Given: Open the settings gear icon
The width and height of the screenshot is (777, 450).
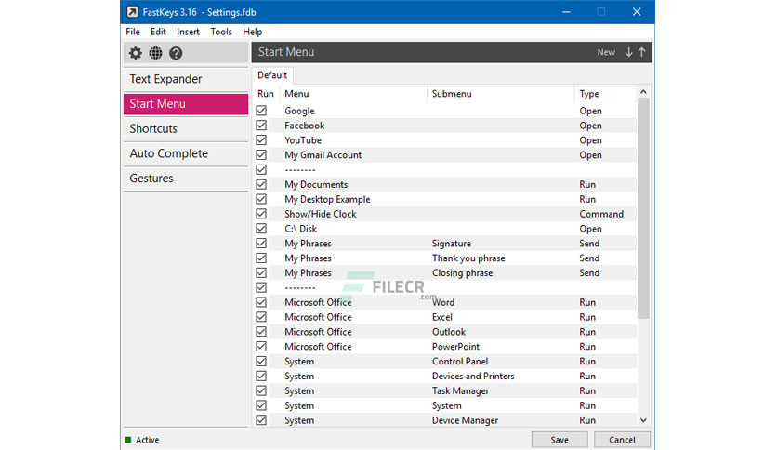Looking at the screenshot, I should pyautogui.click(x=136, y=53).
